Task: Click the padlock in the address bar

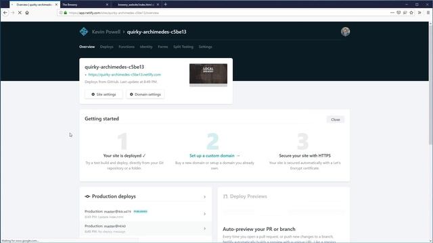Action: [x=66, y=13]
